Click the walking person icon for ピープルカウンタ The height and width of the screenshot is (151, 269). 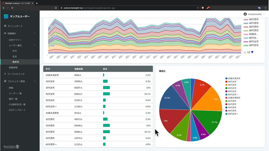point(5,74)
